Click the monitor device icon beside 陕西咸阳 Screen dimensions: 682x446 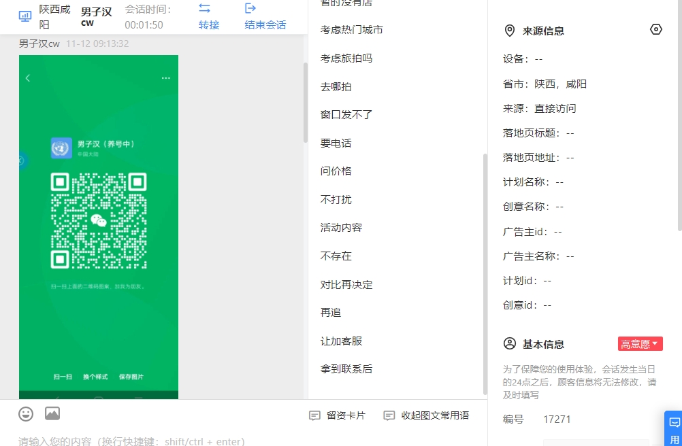[25, 16]
